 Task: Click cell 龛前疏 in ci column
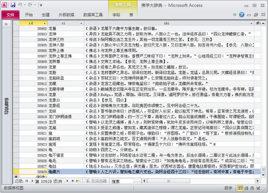point(66,138)
